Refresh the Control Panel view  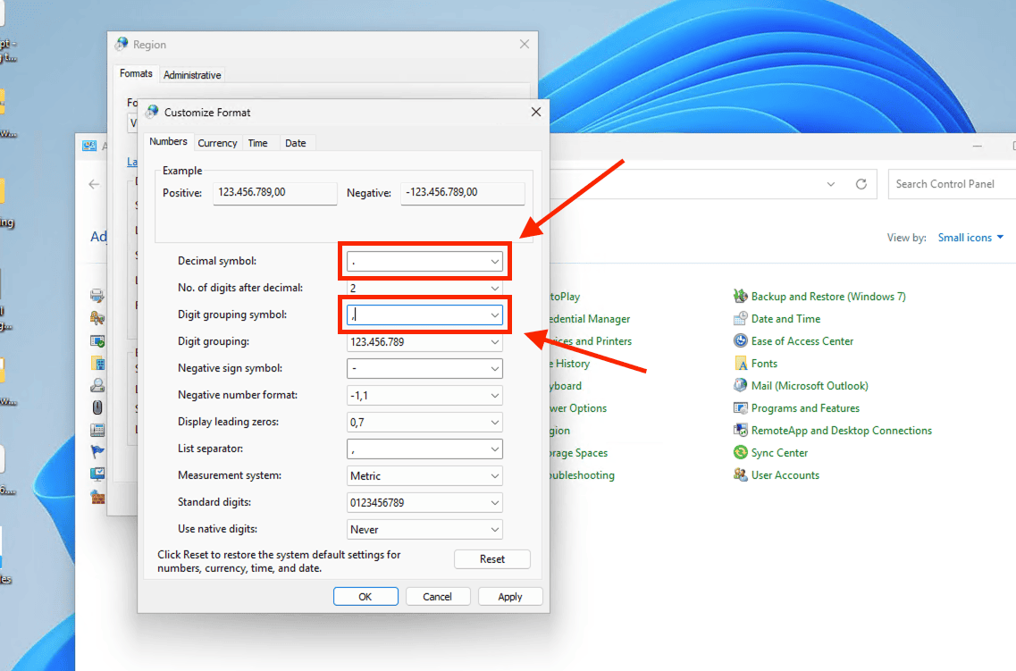click(x=861, y=184)
